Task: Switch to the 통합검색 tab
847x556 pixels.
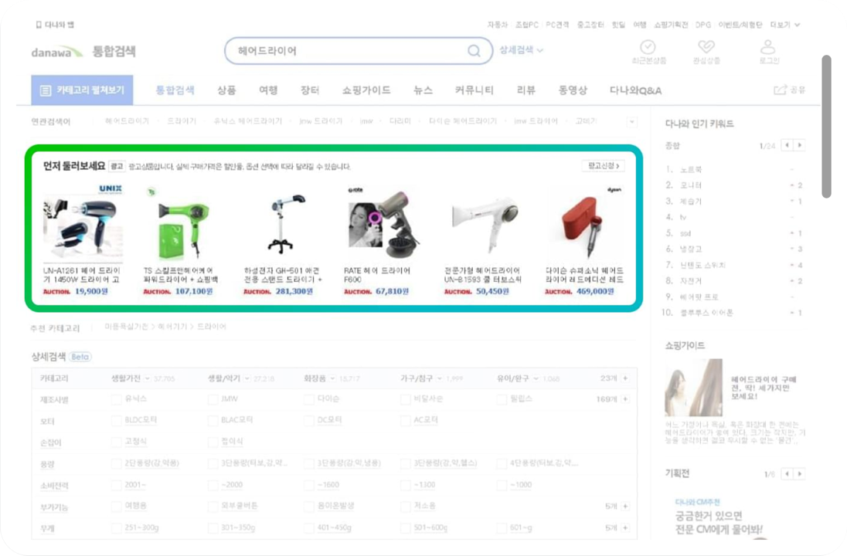Action: (x=175, y=90)
